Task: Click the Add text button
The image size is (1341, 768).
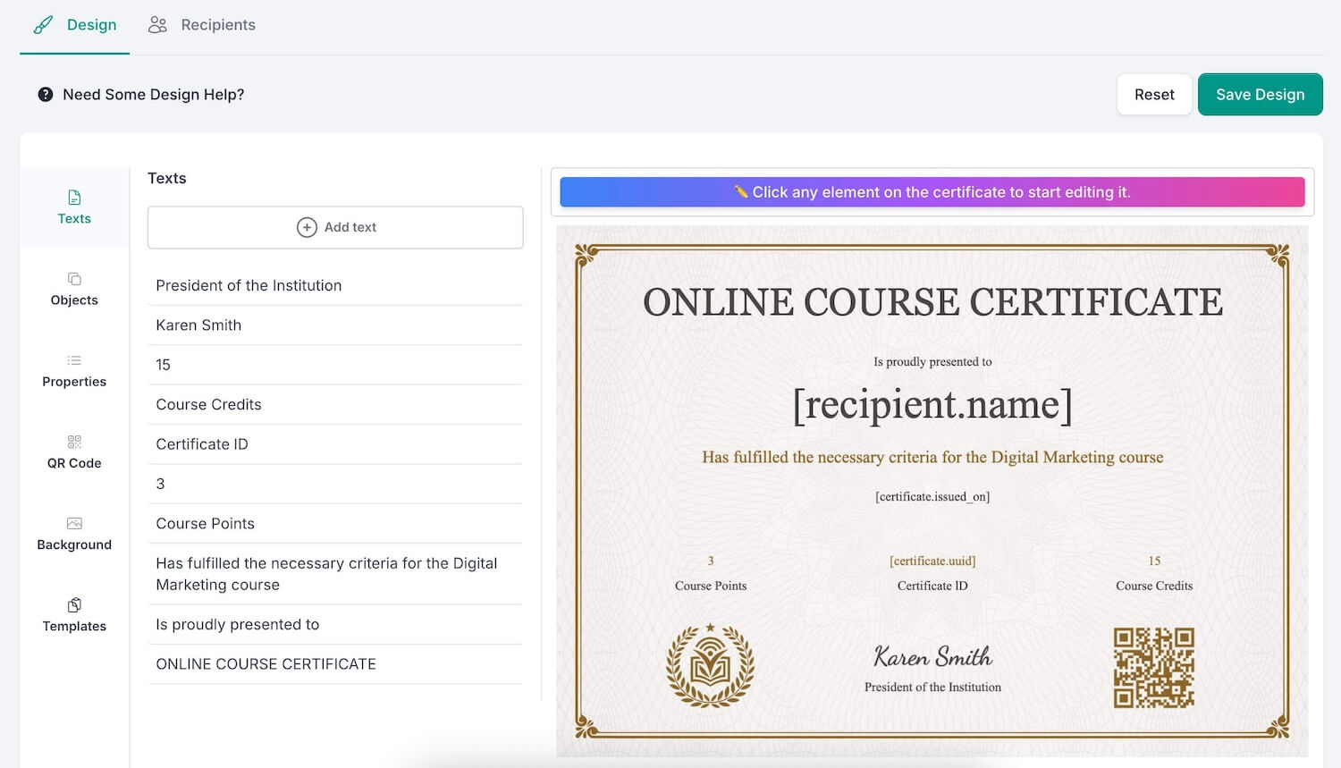Action: coord(335,227)
